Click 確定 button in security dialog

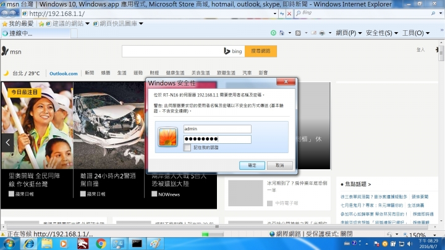252,165
